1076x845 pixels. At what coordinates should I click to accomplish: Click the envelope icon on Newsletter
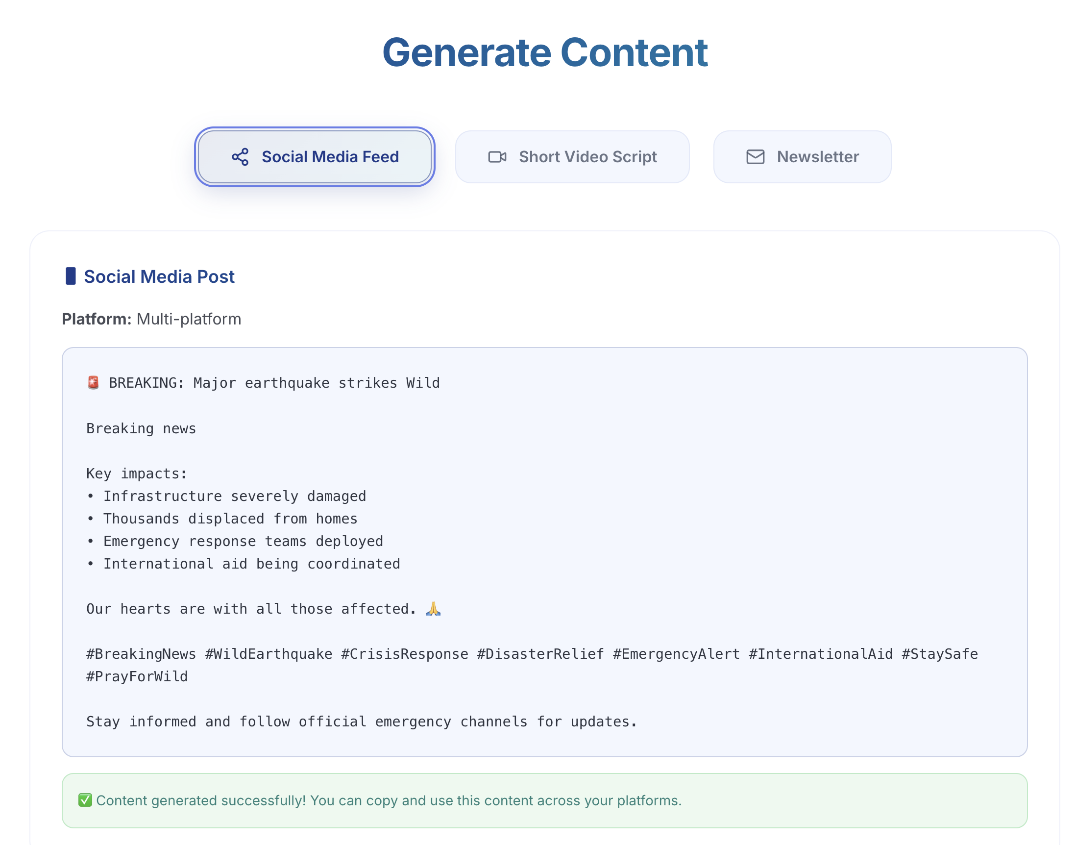tap(755, 157)
